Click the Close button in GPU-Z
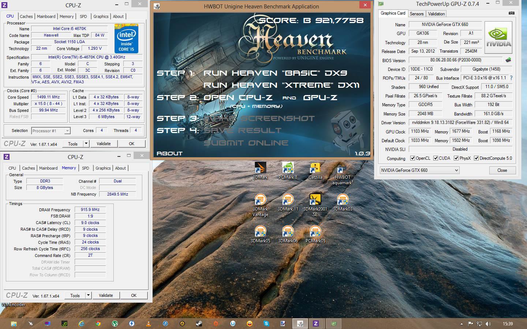The image size is (527, 329). [502, 170]
